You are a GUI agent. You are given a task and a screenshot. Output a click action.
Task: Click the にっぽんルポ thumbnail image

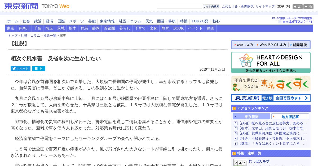240,162
